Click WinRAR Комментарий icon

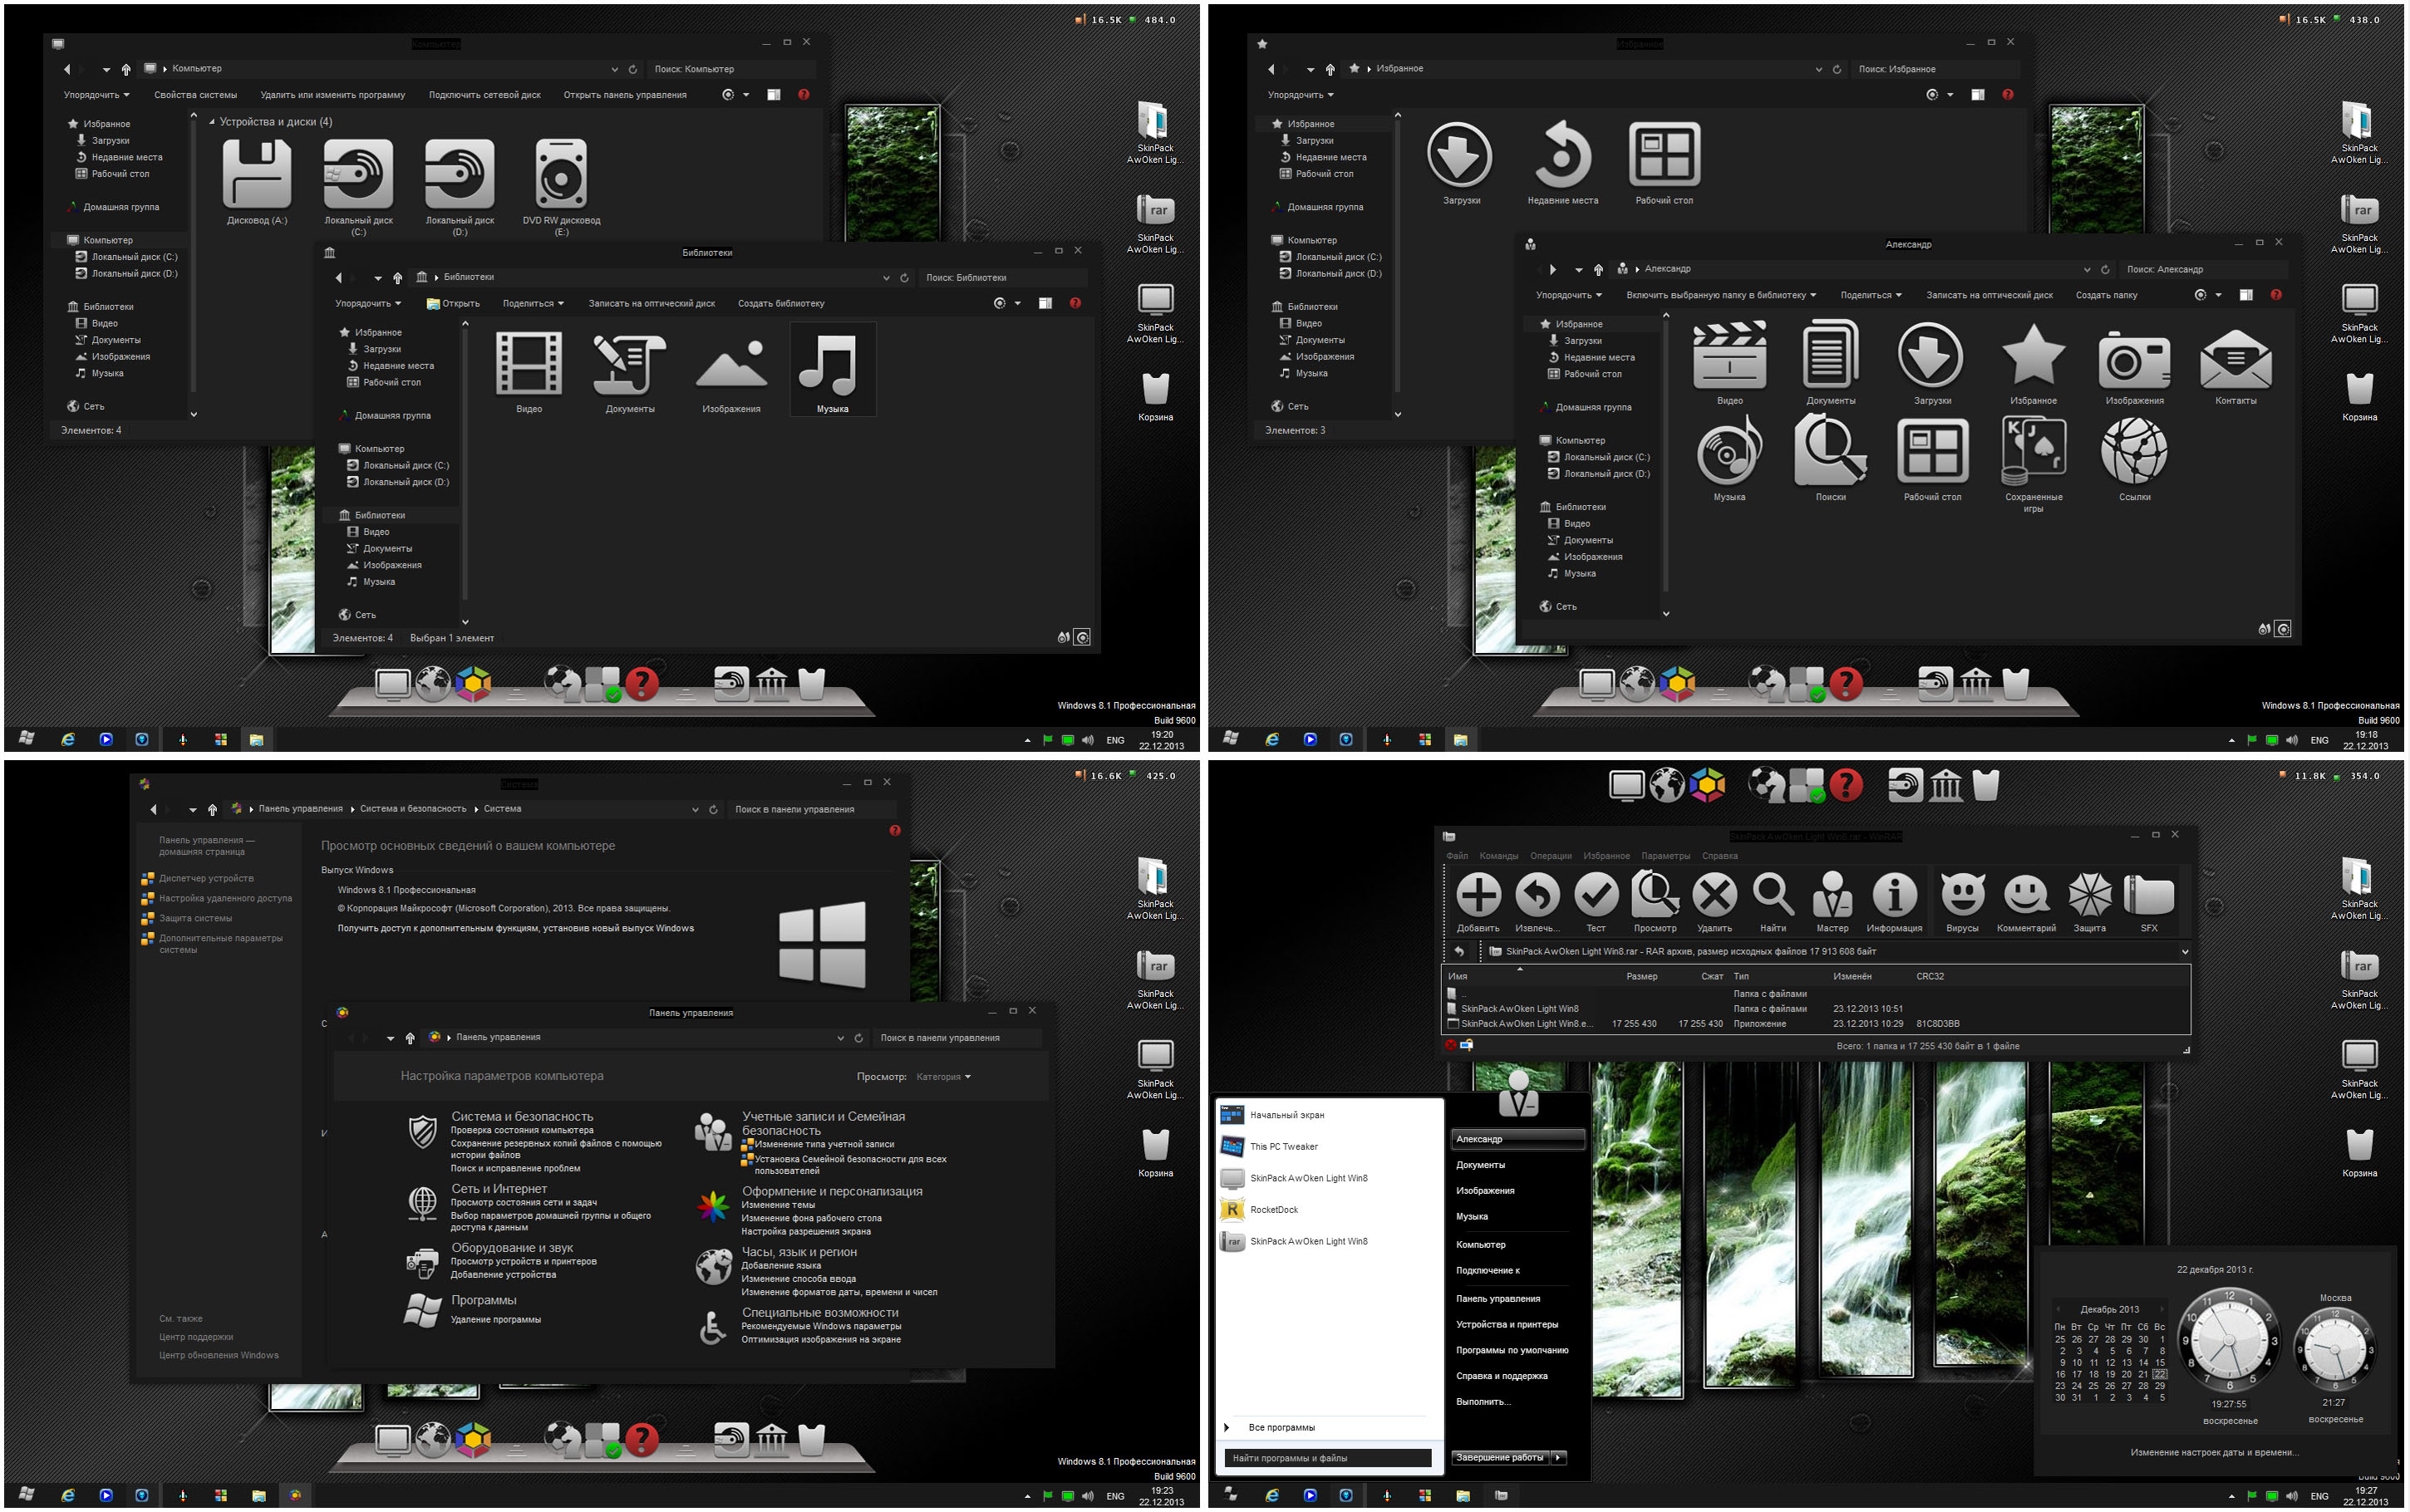(2026, 902)
